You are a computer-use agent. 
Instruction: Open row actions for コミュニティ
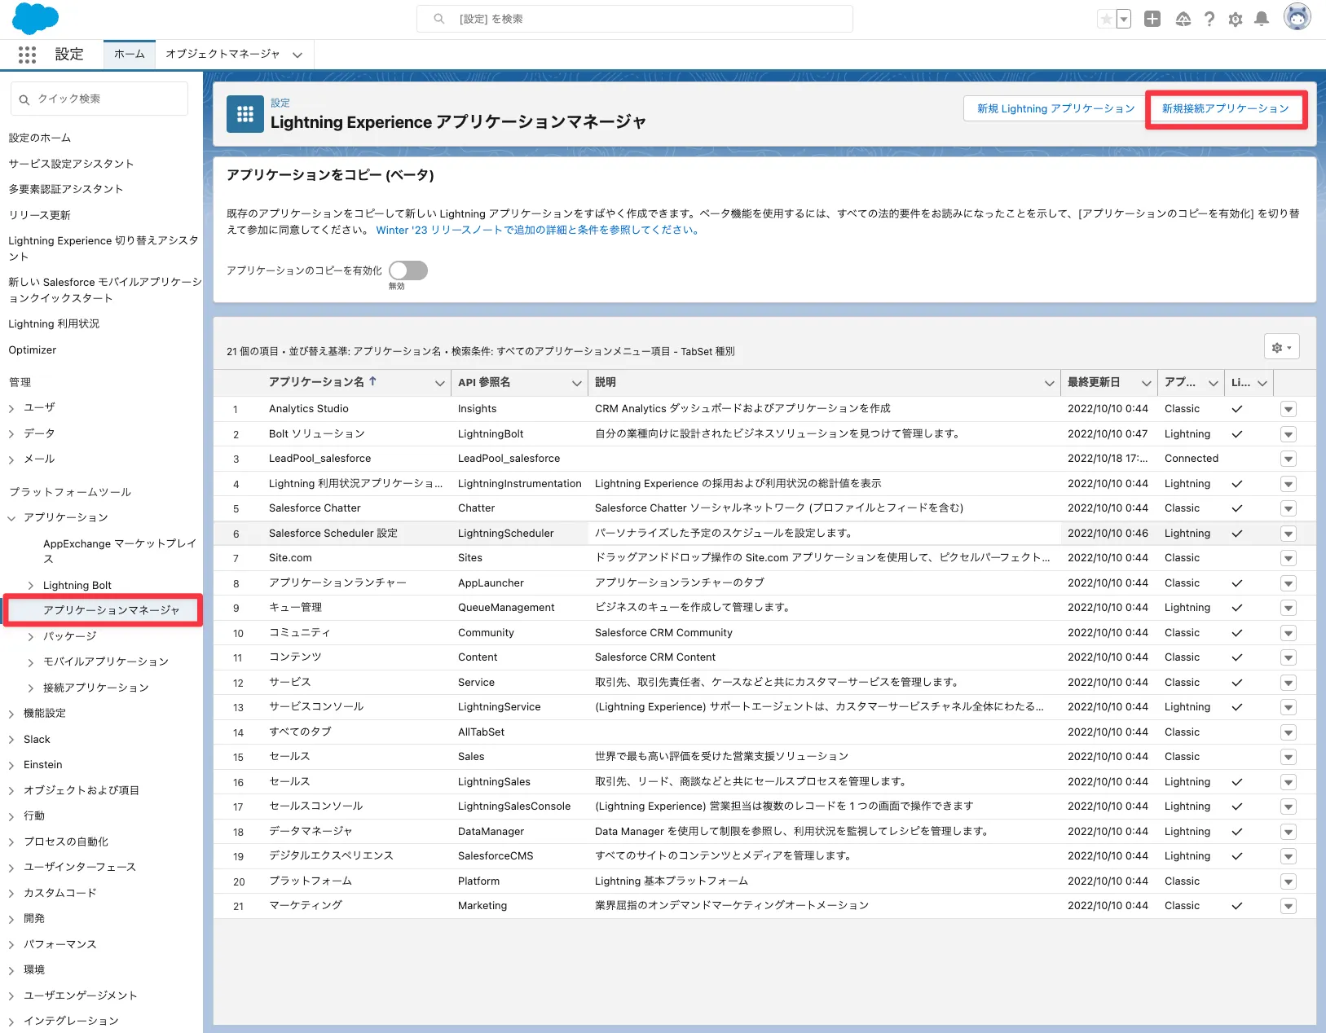1288,633
